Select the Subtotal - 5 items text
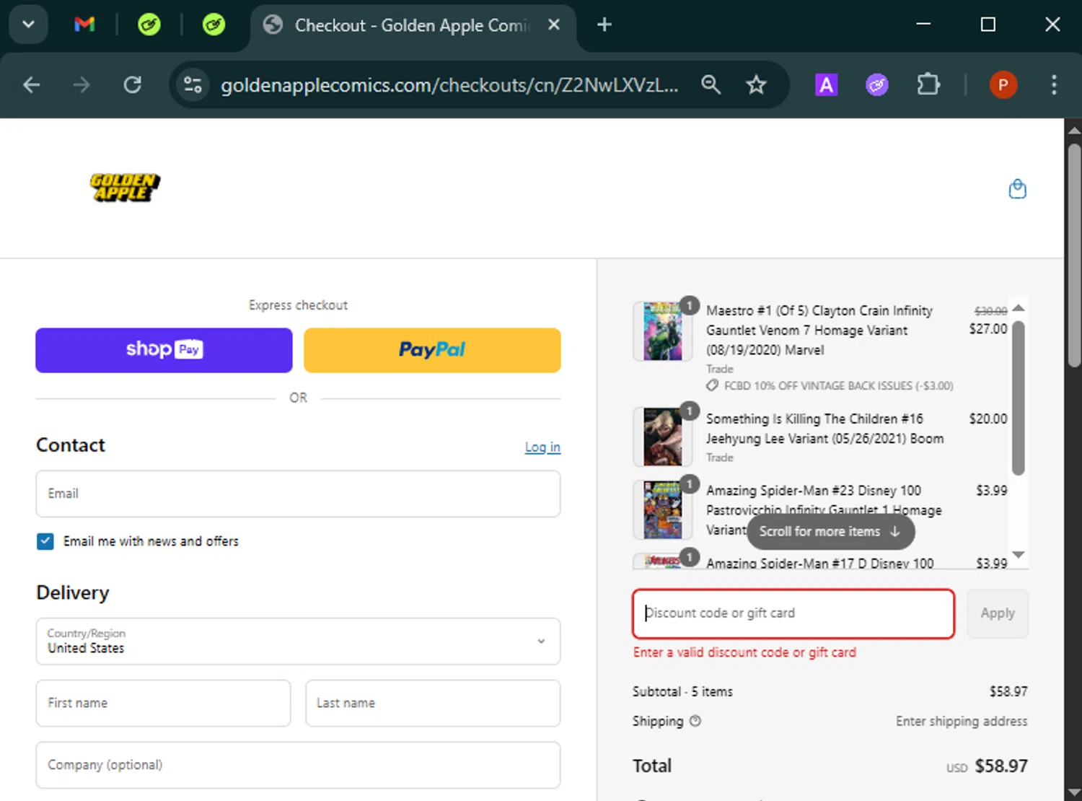 click(682, 692)
